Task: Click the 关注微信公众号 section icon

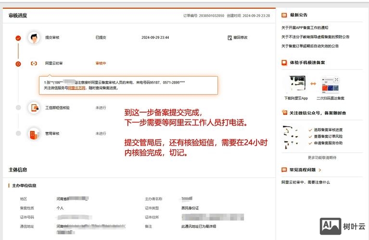Action: tap(284, 112)
